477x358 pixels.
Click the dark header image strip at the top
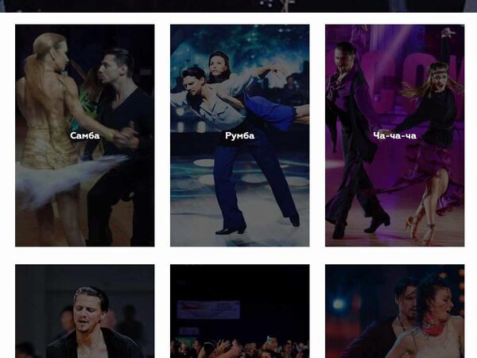pyautogui.click(x=238, y=6)
